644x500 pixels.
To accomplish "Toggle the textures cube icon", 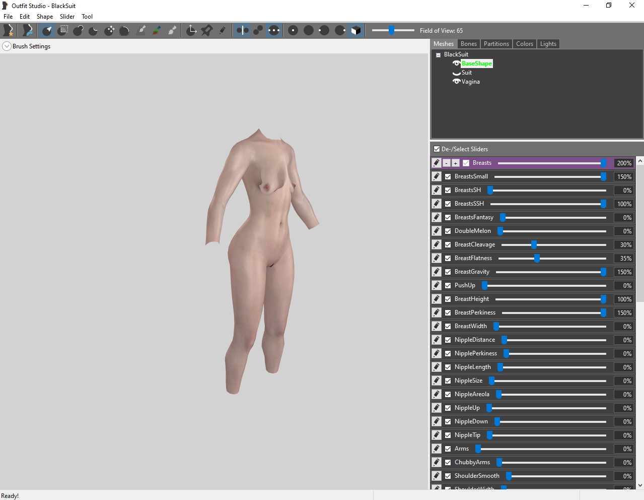I will click(355, 30).
